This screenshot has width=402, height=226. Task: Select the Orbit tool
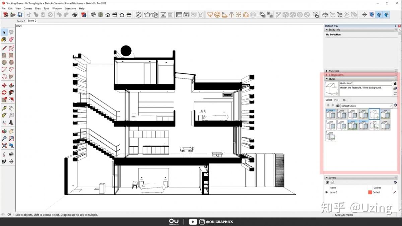(x=4, y=131)
